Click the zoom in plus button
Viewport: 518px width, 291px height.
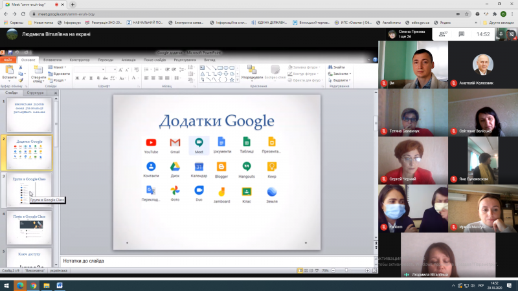point(367,270)
